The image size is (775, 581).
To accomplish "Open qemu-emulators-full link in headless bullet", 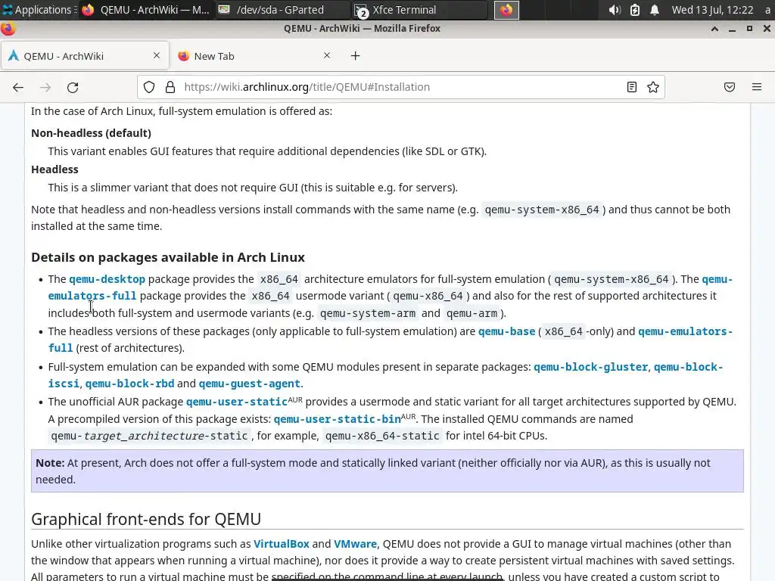I will [x=685, y=331].
